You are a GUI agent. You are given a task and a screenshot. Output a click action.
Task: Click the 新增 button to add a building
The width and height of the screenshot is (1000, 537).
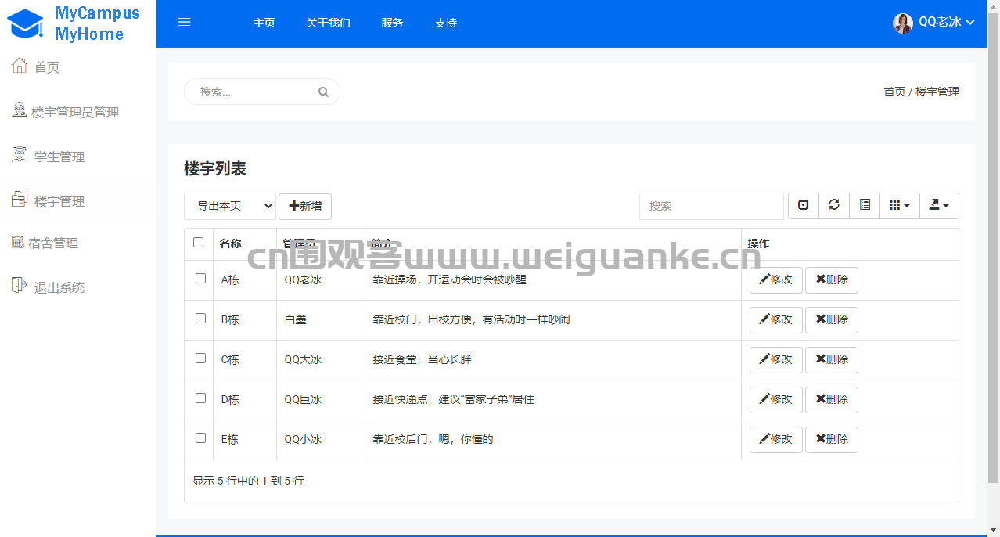[x=305, y=206]
